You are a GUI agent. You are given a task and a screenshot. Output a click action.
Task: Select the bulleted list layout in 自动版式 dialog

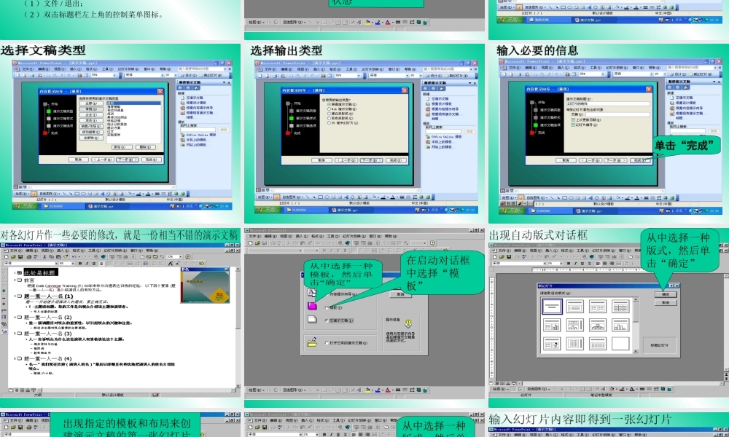[574, 307]
